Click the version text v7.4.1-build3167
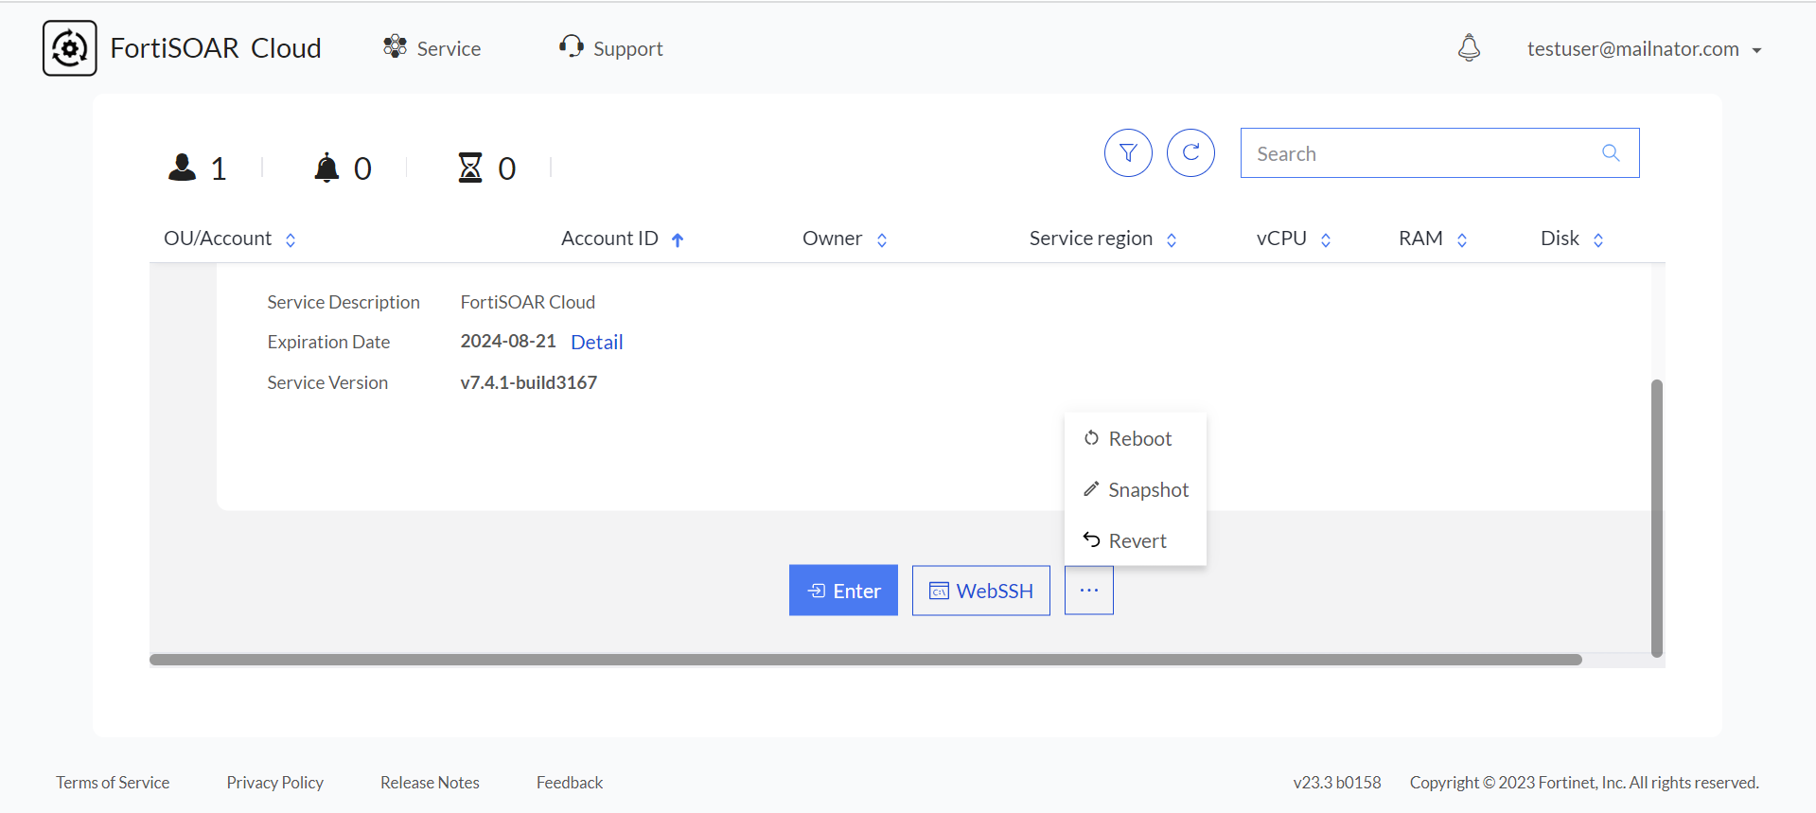The image size is (1816, 813). coord(529,382)
